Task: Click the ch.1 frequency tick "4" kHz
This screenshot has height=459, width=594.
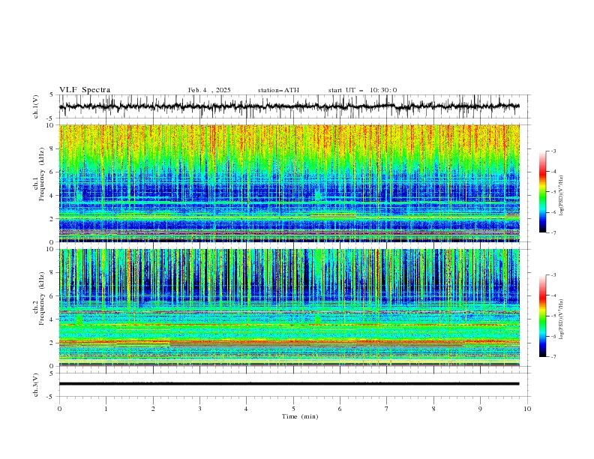Action: click(x=52, y=196)
